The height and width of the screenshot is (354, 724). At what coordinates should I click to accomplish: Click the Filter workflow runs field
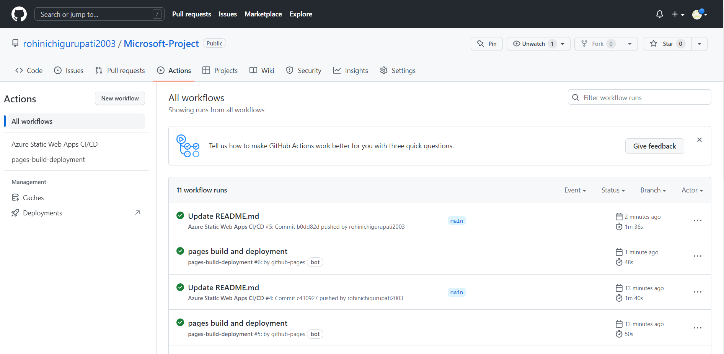[x=639, y=97]
